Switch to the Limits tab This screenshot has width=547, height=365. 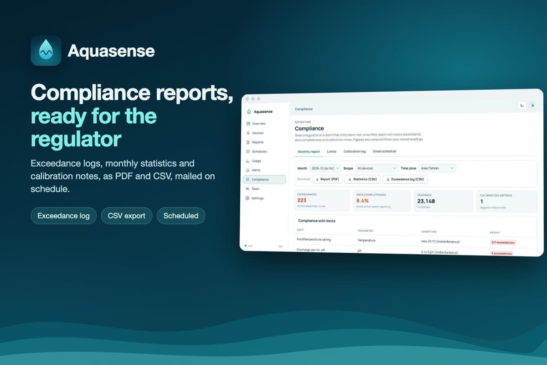[331, 151]
